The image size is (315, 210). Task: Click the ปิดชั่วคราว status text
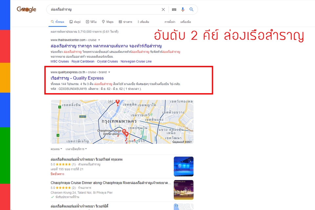coord(57,174)
